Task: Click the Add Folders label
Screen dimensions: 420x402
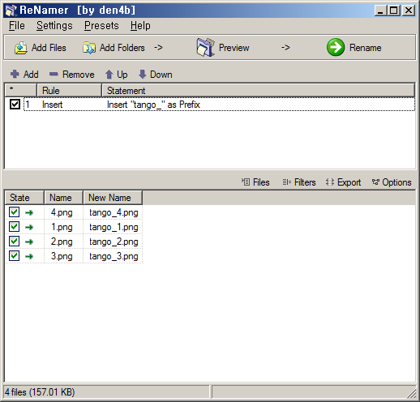Action: (x=122, y=48)
